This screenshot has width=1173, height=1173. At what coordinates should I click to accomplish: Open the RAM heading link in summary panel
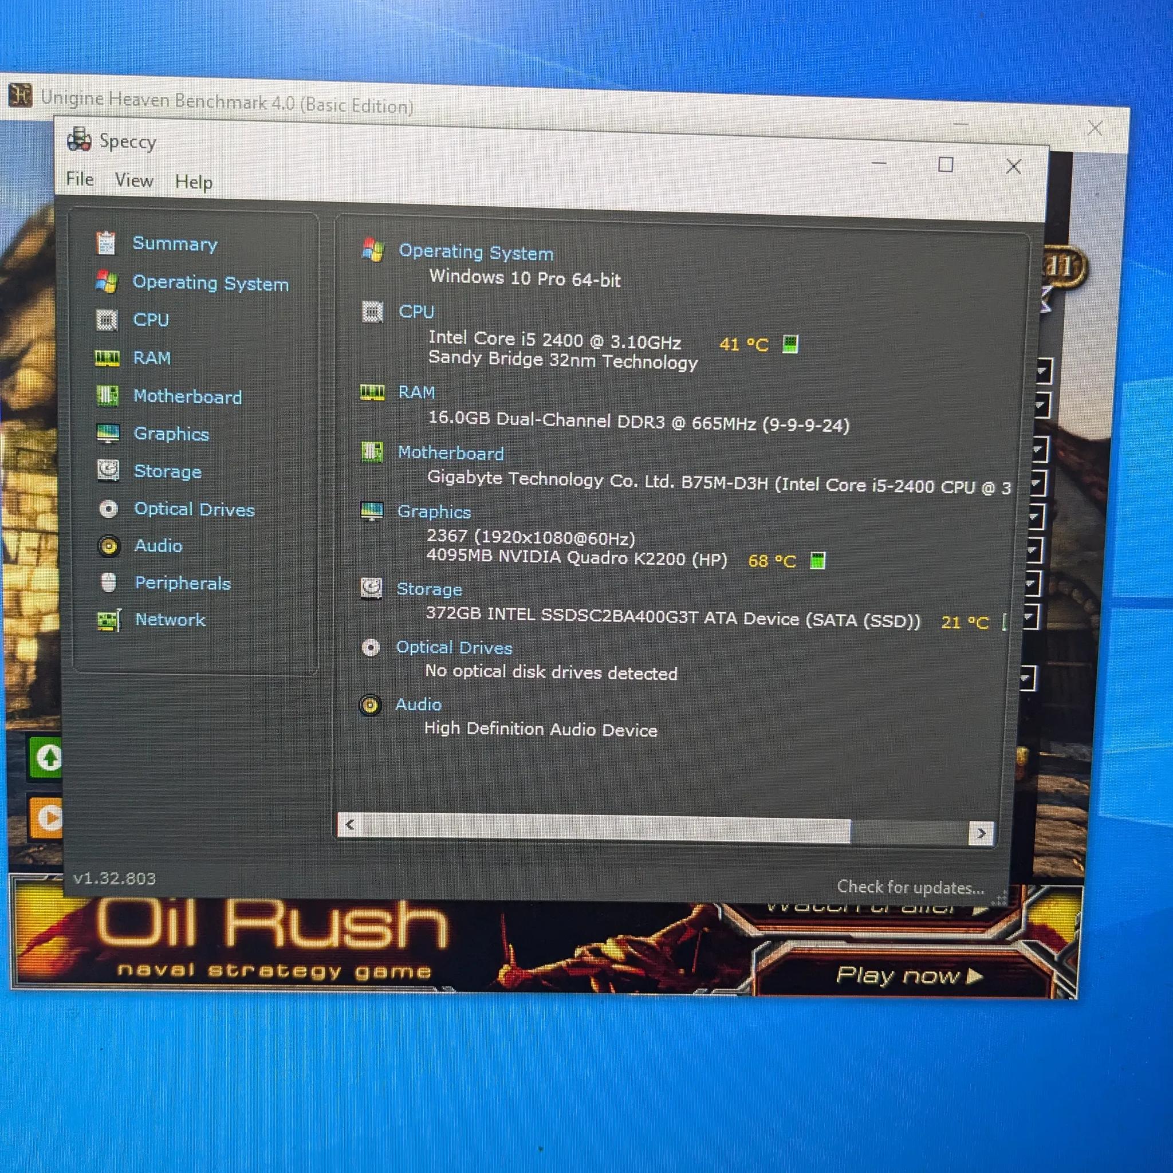[416, 392]
